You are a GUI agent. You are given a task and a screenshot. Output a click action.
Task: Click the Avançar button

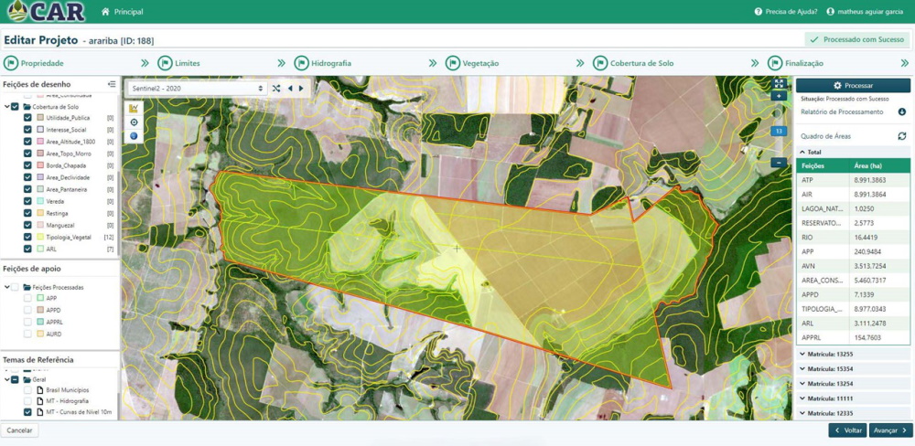point(890,430)
